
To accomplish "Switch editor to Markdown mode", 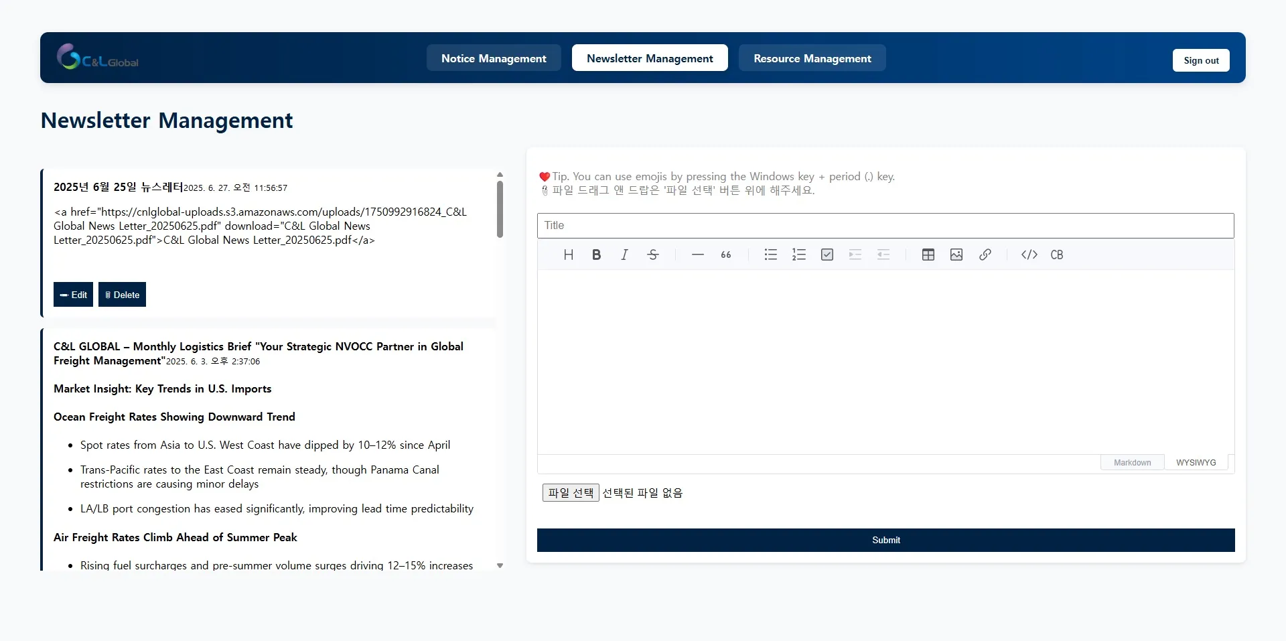I will [x=1132, y=463].
